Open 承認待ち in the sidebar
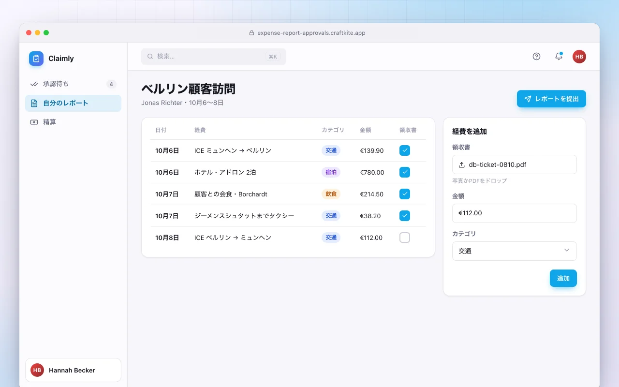This screenshot has width=619, height=387. 73,84
